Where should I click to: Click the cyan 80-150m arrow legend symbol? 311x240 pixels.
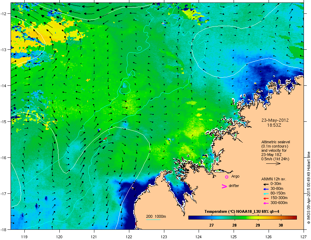tap(266, 193)
